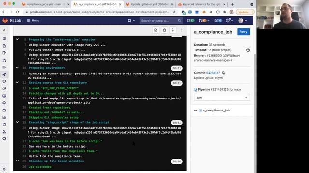The width and height of the screenshot is (309, 173).
Task: Open Requirements in the left sidebar
Action: click(4, 67)
